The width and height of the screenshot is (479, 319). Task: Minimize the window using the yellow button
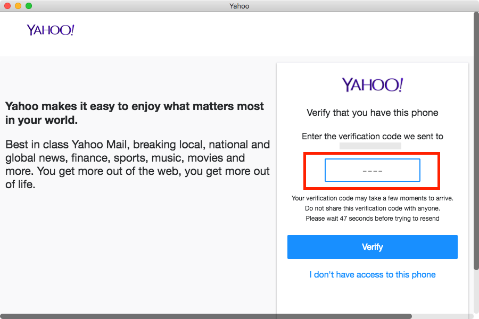pyautogui.click(x=18, y=6)
